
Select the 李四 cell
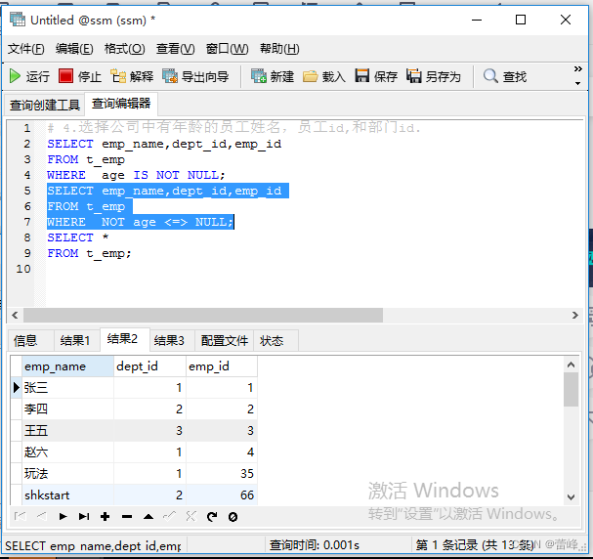click(x=67, y=409)
